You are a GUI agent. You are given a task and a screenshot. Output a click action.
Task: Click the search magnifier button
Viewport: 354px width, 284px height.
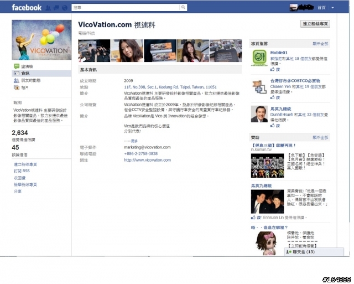pyautogui.click(x=183, y=7)
